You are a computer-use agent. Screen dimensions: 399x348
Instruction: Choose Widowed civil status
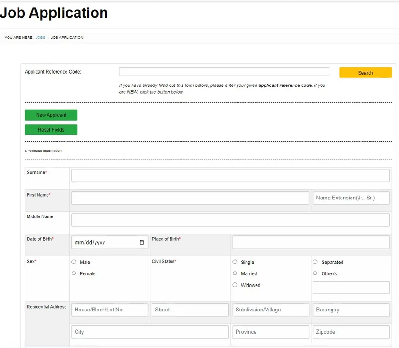click(x=235, y=285)
